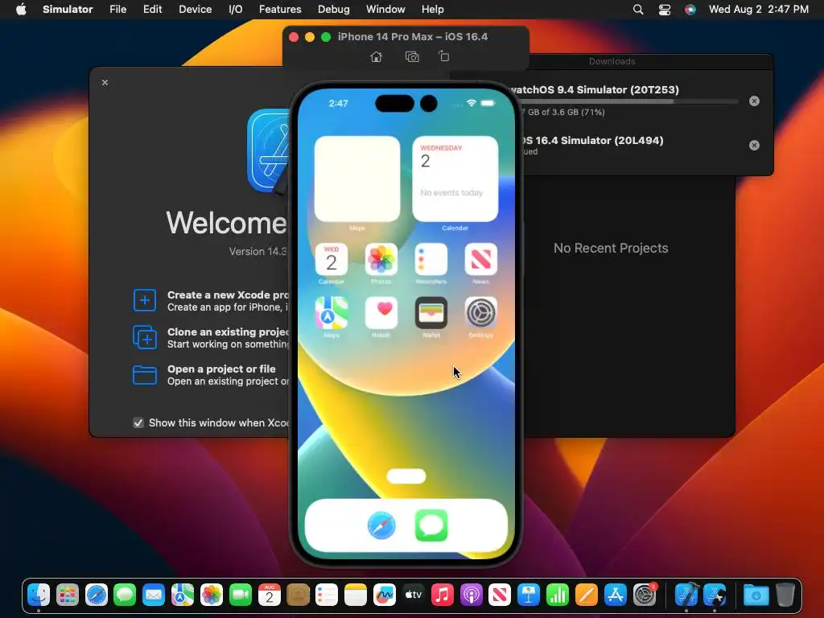
Task: Open the Apple menu
Action: point(21,9)
